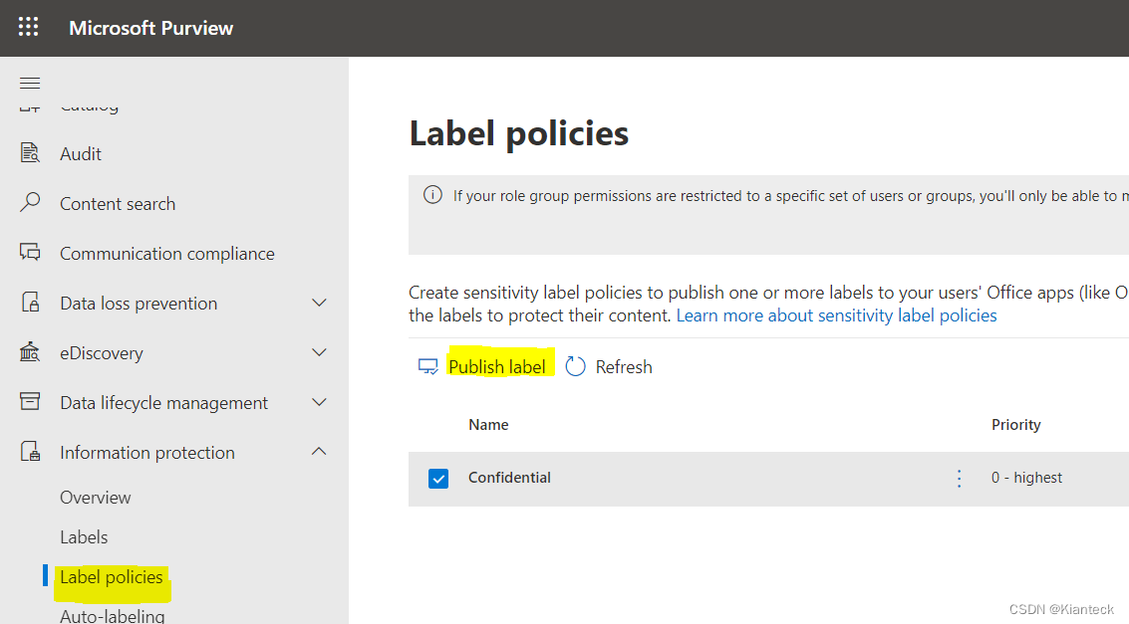The height and width of the screenshot is (624, 1129).
Task: Open more actions for the Confidential policy
Action: tap(959, 478)
